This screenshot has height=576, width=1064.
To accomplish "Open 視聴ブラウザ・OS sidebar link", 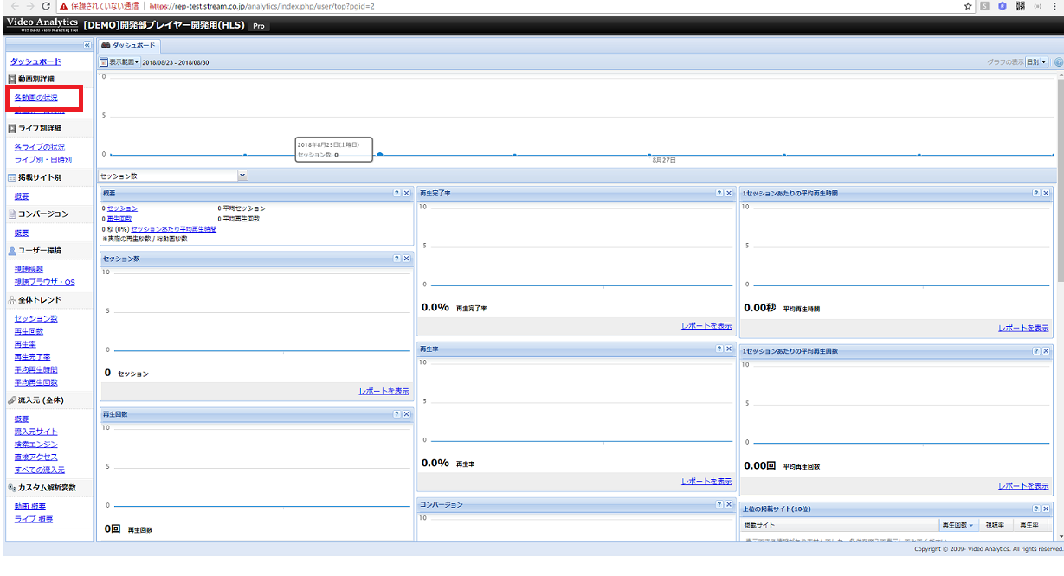I will 44,282.
